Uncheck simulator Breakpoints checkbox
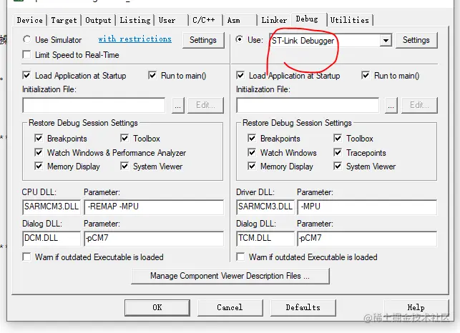 39,138
